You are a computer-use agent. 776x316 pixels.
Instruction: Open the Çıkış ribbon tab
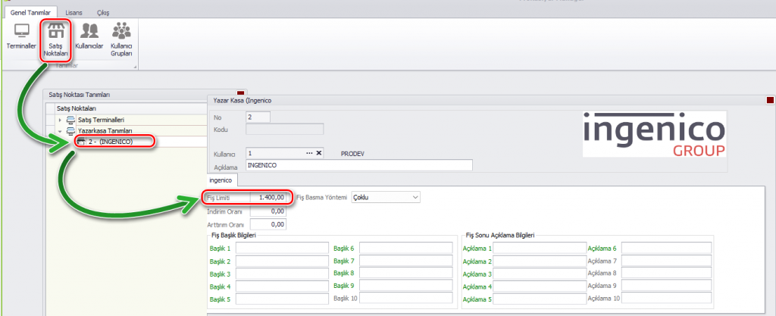[x=103, y=12]
